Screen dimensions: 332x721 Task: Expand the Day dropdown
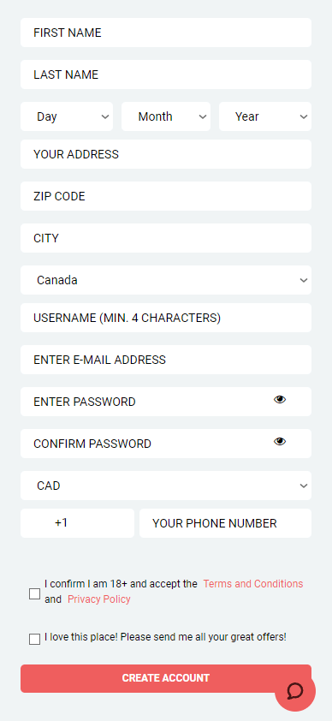point(67,116)
